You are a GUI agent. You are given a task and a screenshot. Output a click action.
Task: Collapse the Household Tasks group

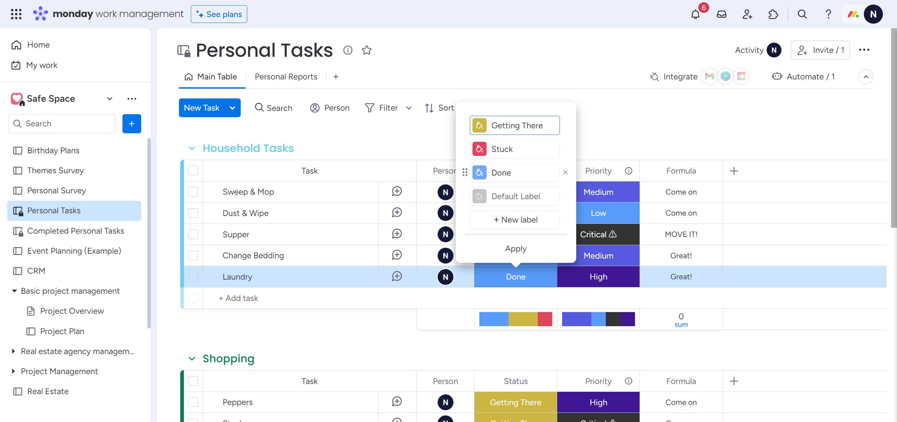coord(191,148)
